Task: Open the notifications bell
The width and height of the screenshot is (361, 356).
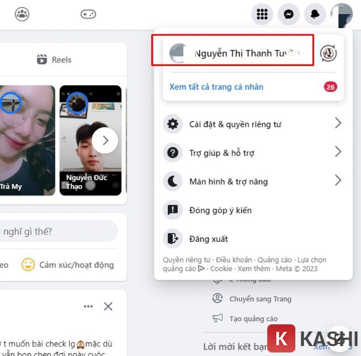Action: [x=315, y=14]
